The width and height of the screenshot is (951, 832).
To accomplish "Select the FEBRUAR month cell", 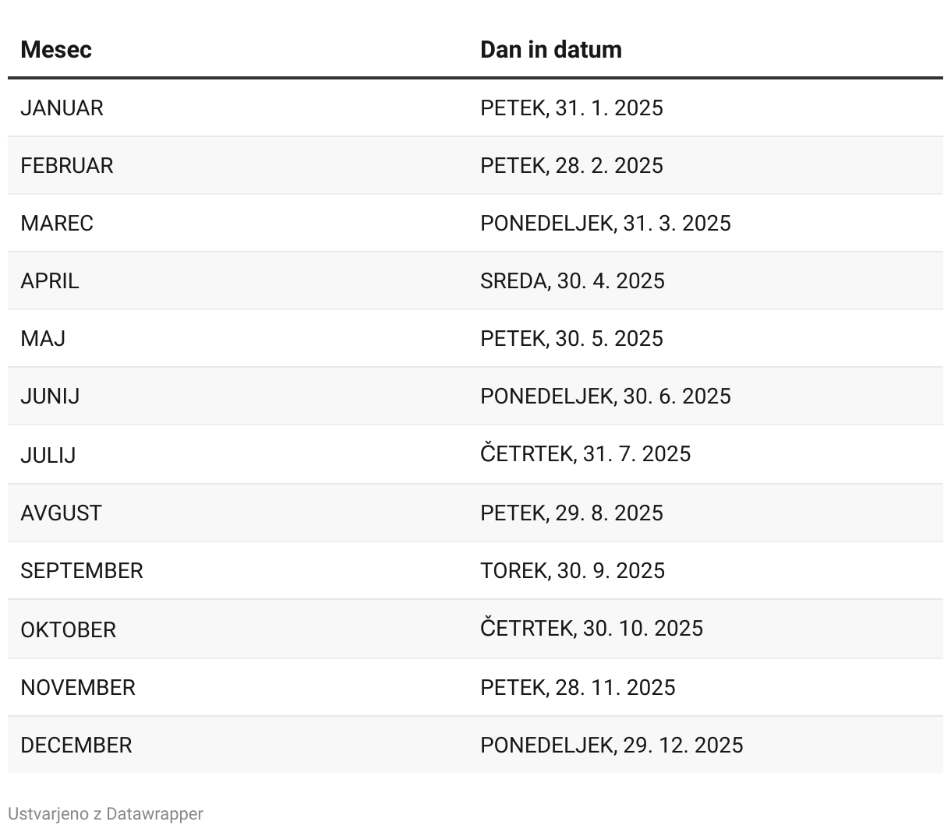I will coord(67,165).
